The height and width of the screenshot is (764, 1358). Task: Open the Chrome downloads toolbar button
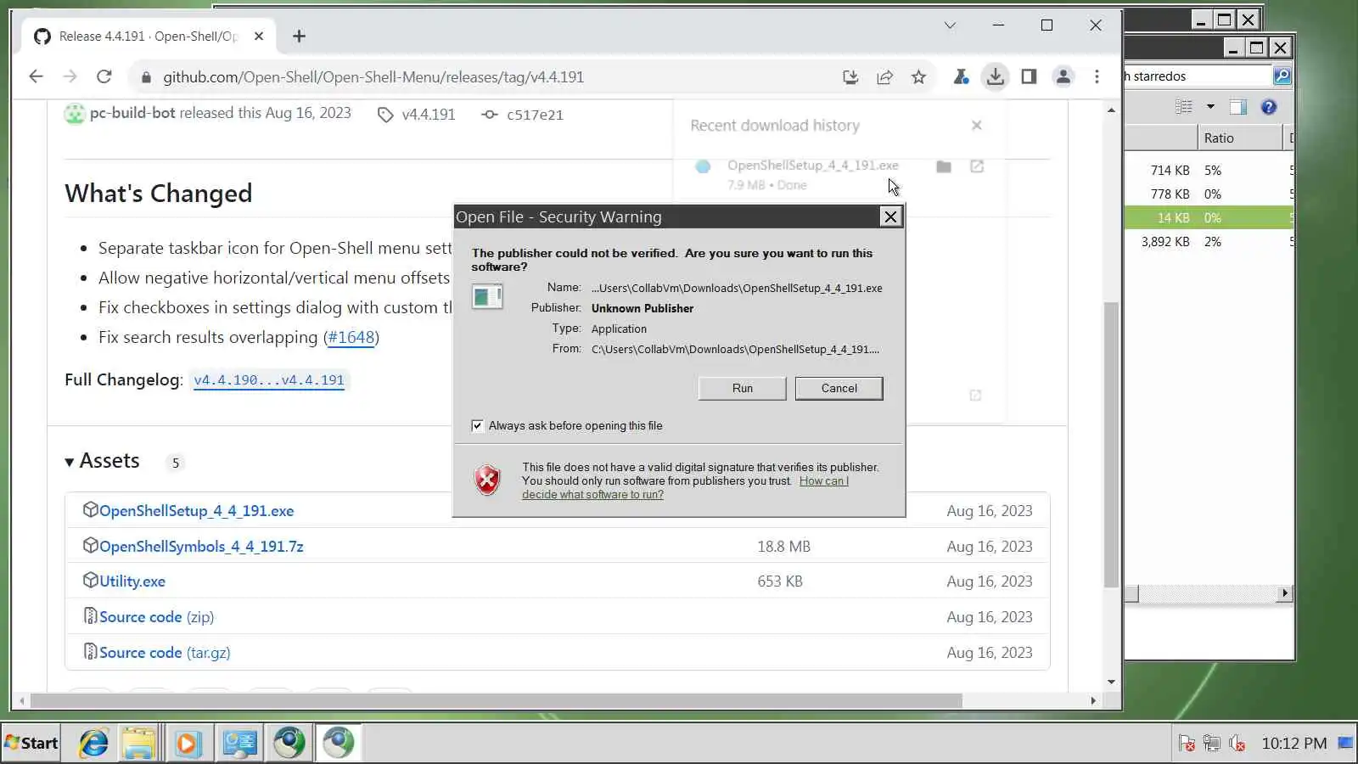click(x=995, y=77)
